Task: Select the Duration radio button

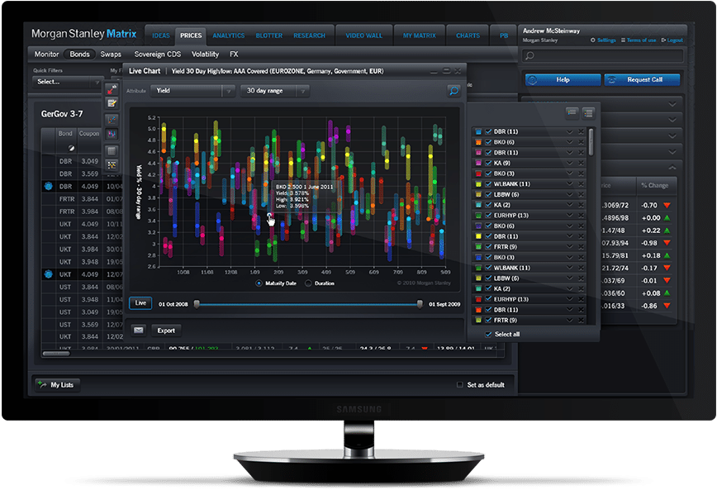Action: (x=308, y=283)
